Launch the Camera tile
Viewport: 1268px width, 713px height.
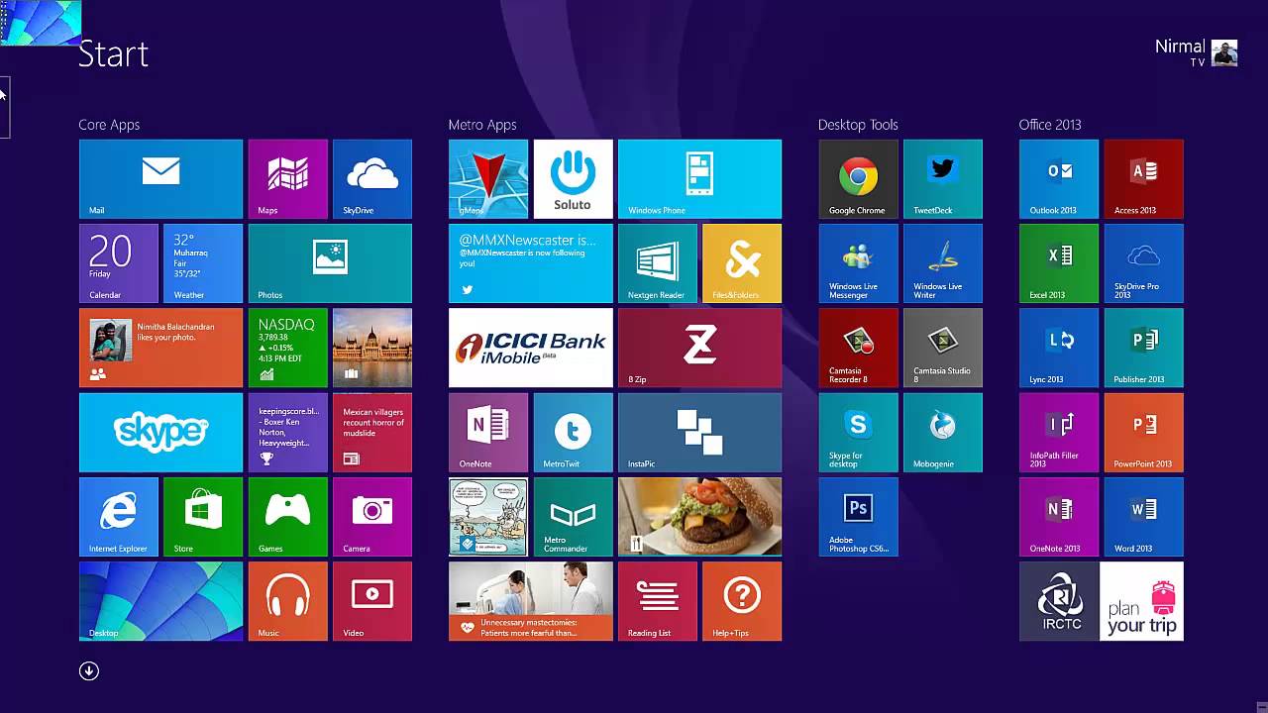point(372,517)
